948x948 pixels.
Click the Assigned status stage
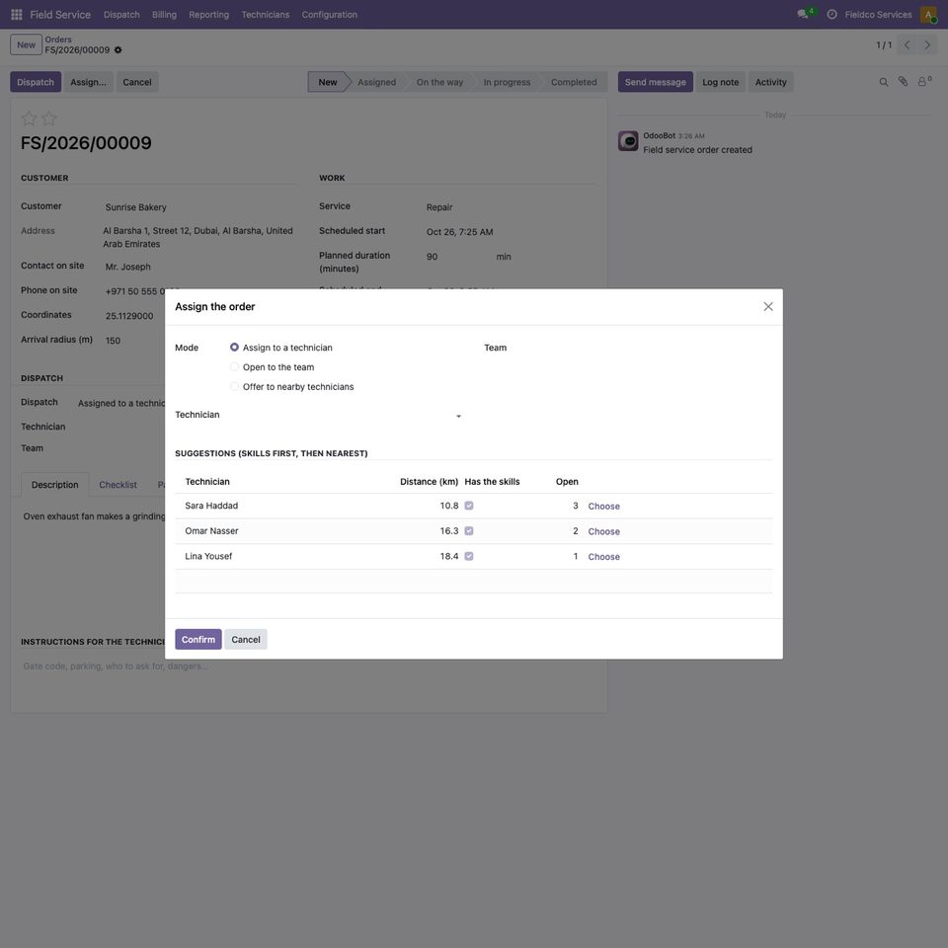pyautogui.click(x=376, y=82)
